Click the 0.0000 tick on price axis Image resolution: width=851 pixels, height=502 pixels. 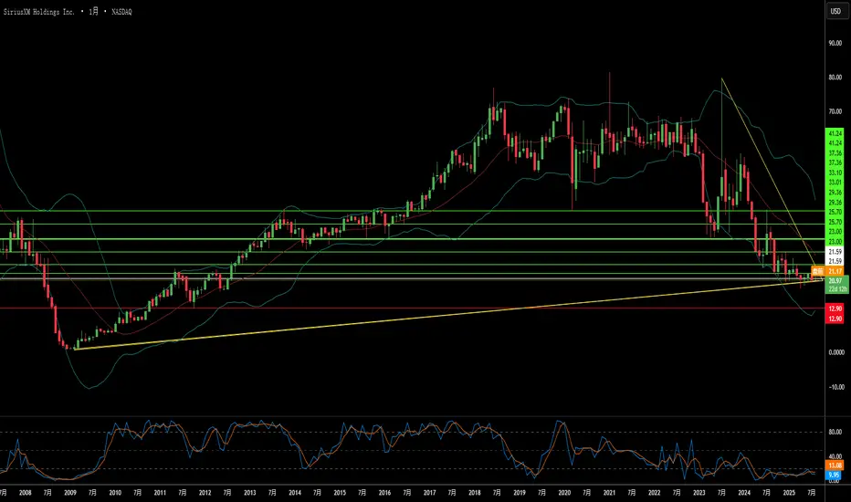click(x=834, y=352)
